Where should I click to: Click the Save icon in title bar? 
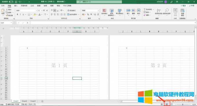point(16,2)
